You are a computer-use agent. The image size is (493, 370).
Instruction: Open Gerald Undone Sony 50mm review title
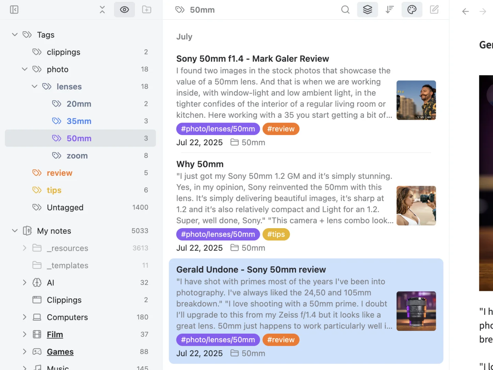pos(251,270)
